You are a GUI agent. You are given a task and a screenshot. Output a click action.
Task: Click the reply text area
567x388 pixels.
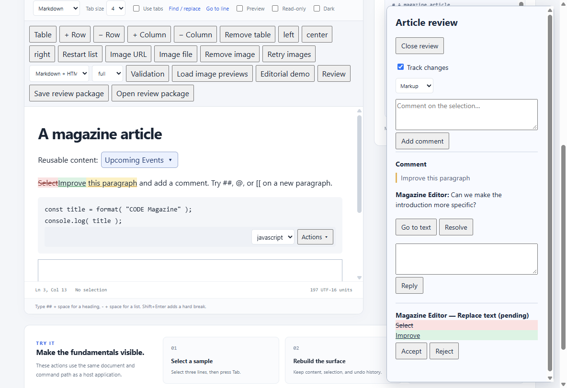click(x=466, y=259)
